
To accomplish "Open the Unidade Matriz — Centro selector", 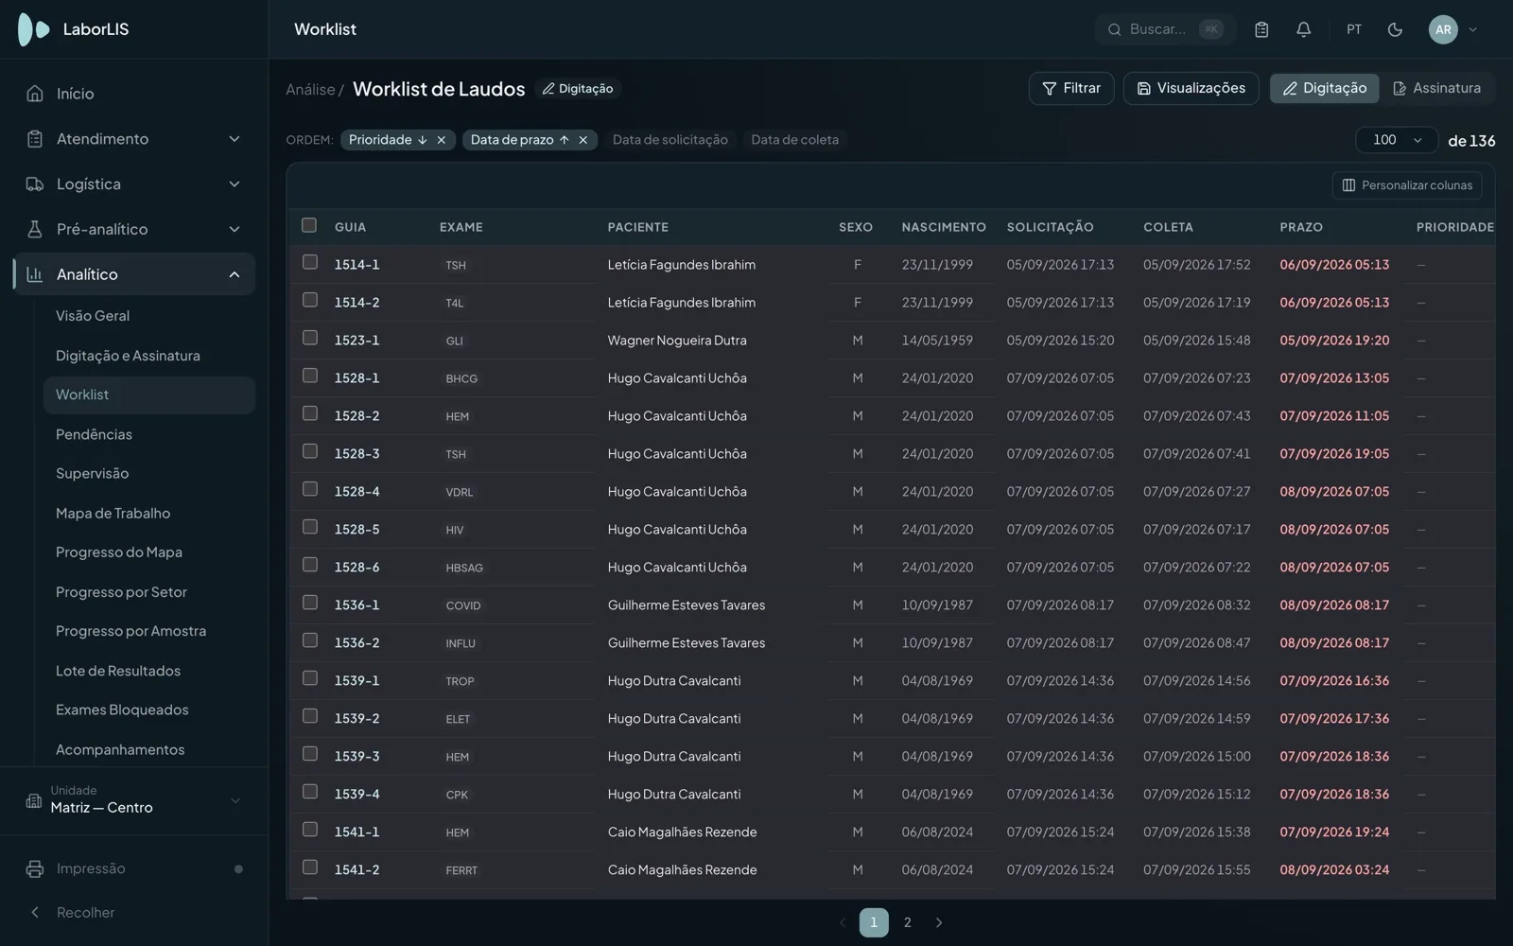I will click(x=134, y=800).
